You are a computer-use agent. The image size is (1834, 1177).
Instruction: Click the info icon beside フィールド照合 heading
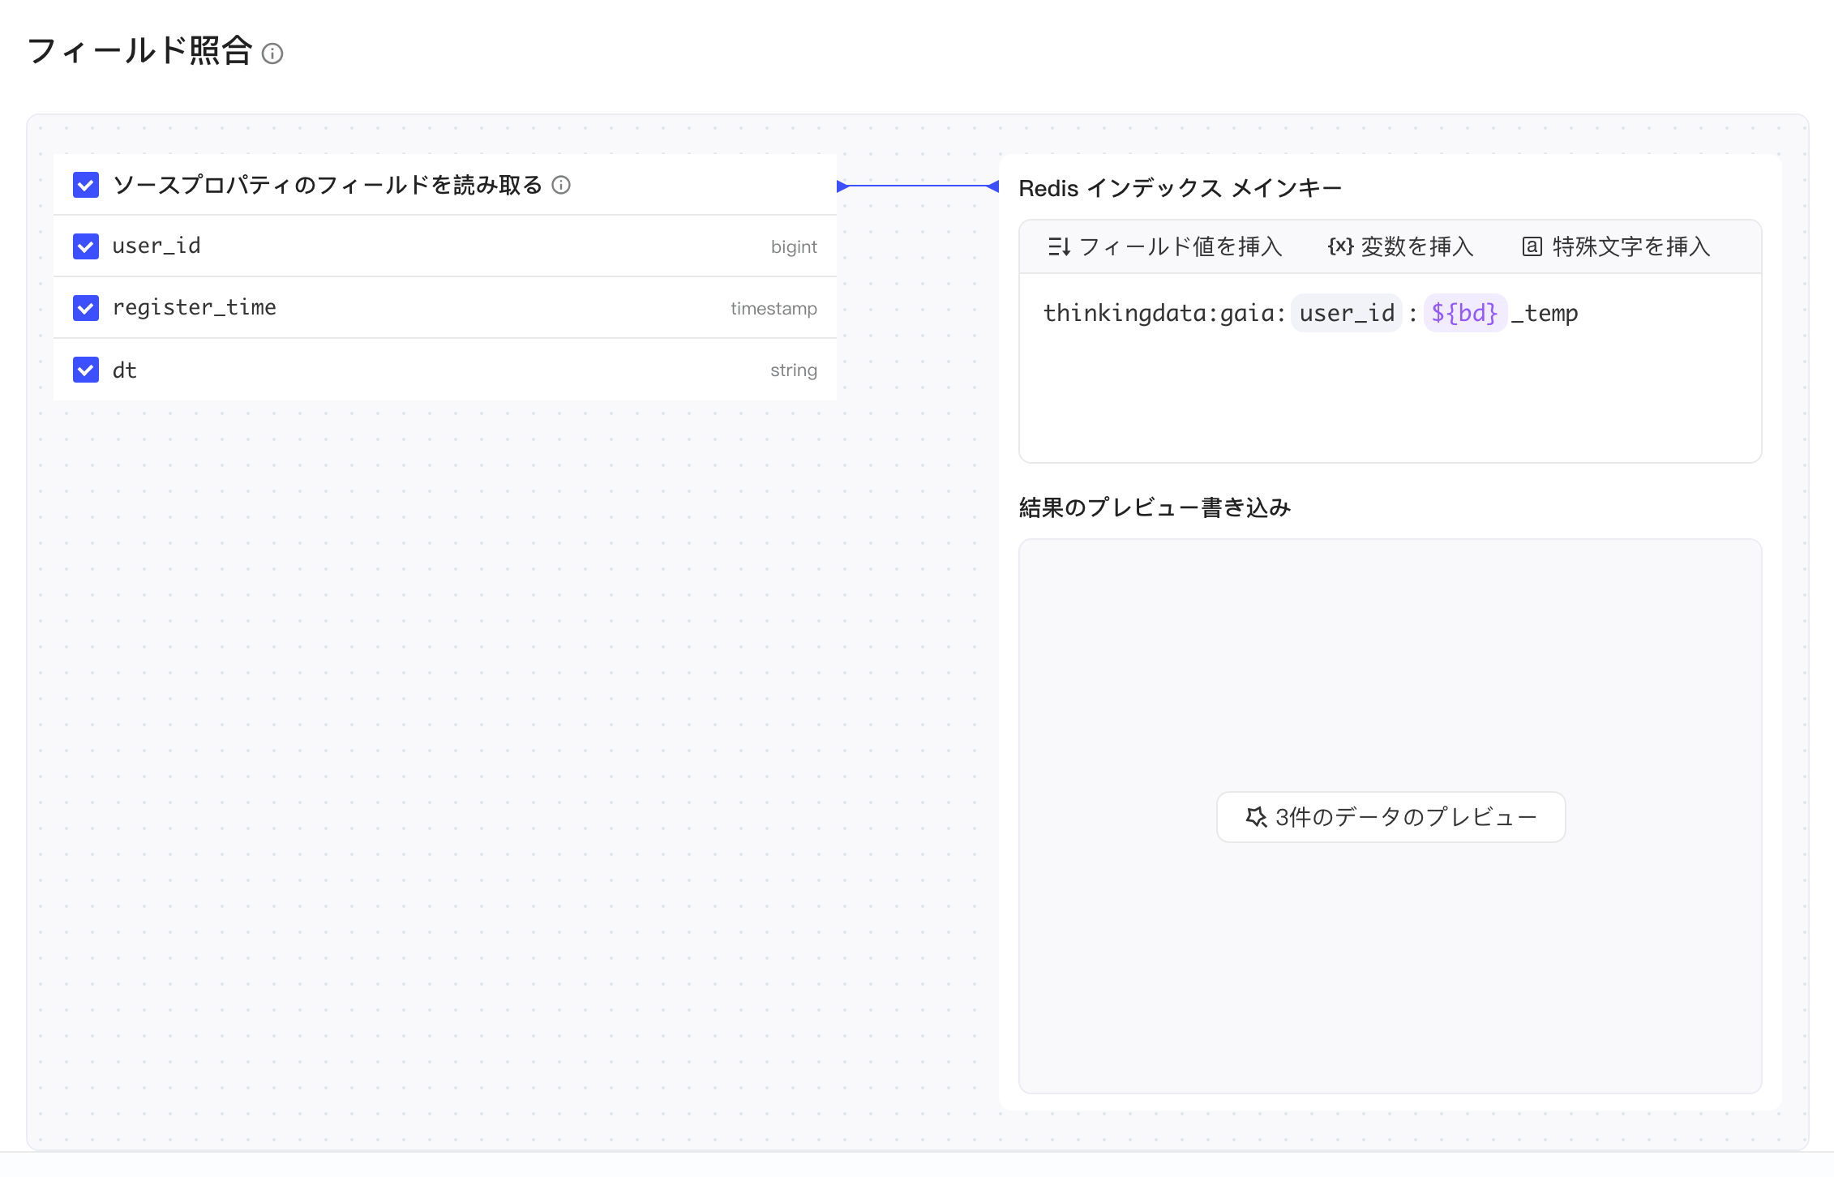click(272, 53)
